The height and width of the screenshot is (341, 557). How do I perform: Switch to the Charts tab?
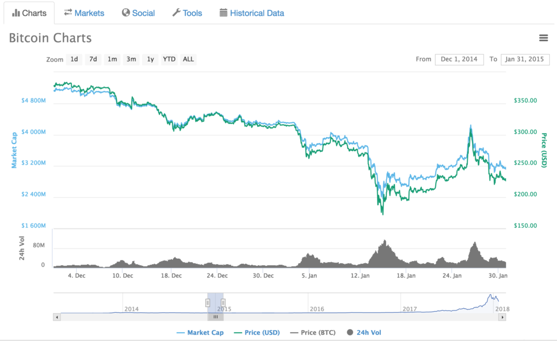tap(29, 13)
